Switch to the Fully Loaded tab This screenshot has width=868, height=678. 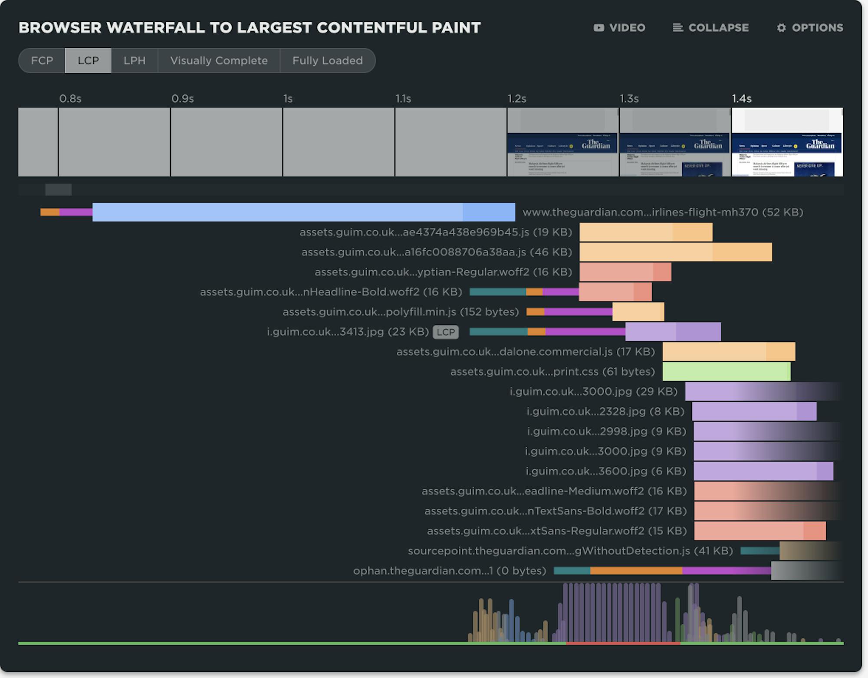click(x=328, y=61)
